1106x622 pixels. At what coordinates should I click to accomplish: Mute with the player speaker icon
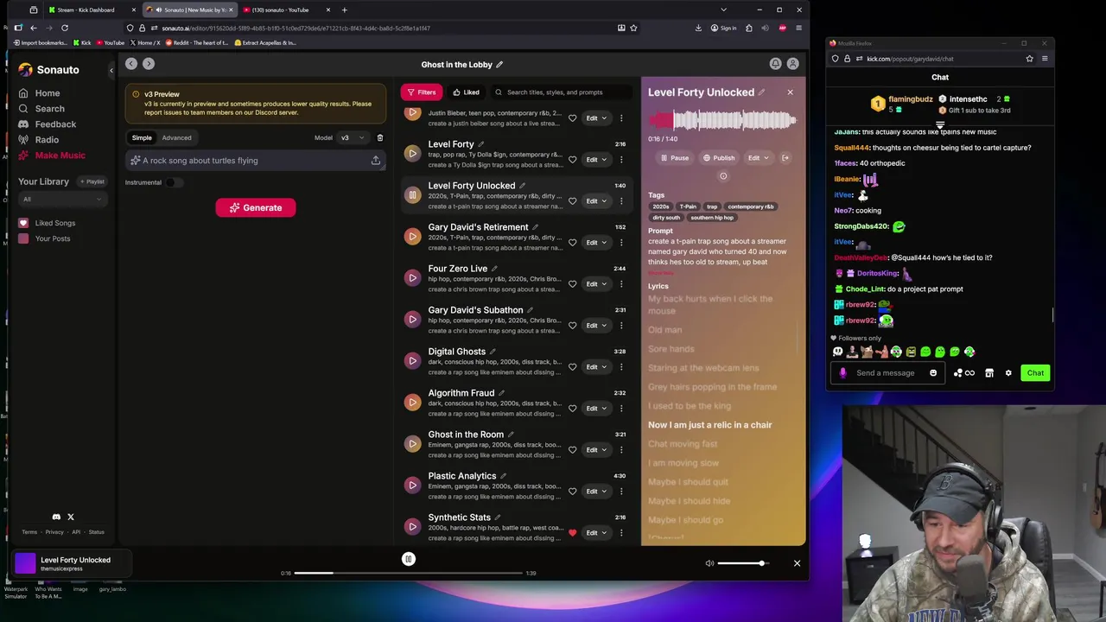tap(709, 563)
